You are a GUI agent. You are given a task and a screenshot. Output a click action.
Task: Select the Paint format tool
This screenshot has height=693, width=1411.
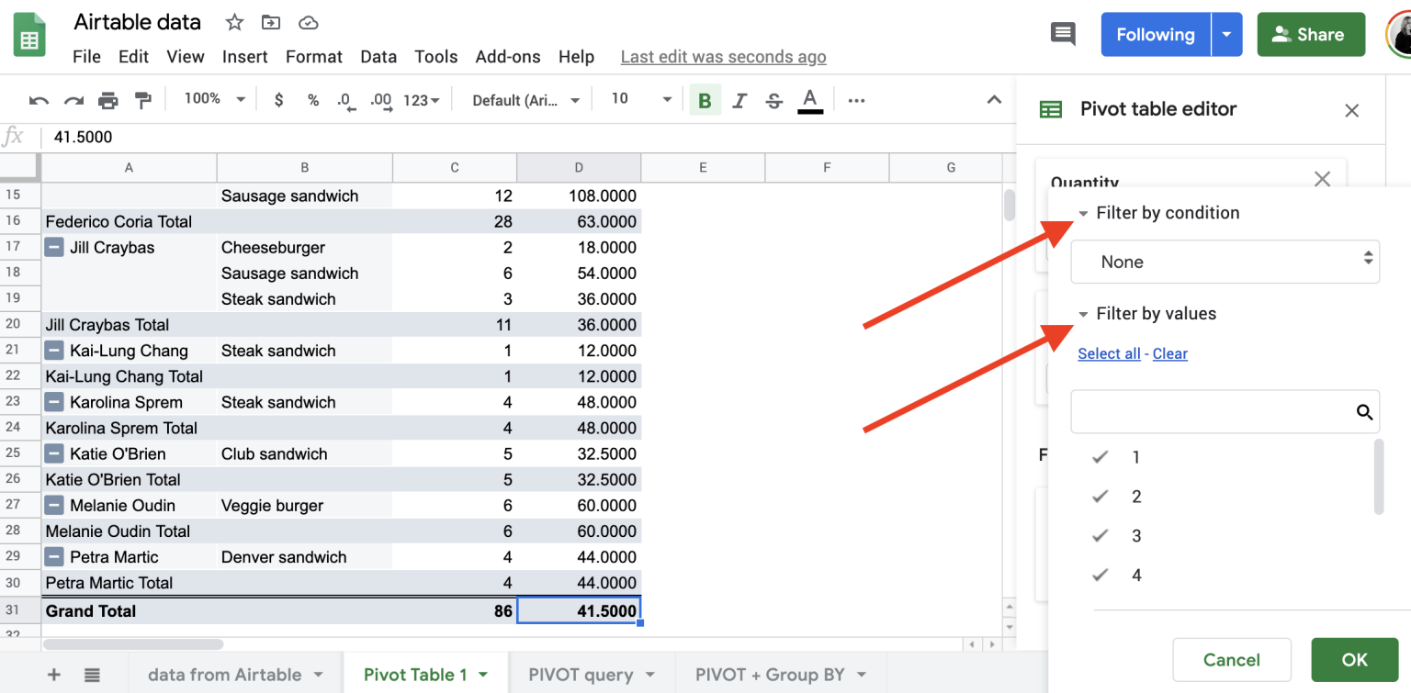(x=142, y=100)
